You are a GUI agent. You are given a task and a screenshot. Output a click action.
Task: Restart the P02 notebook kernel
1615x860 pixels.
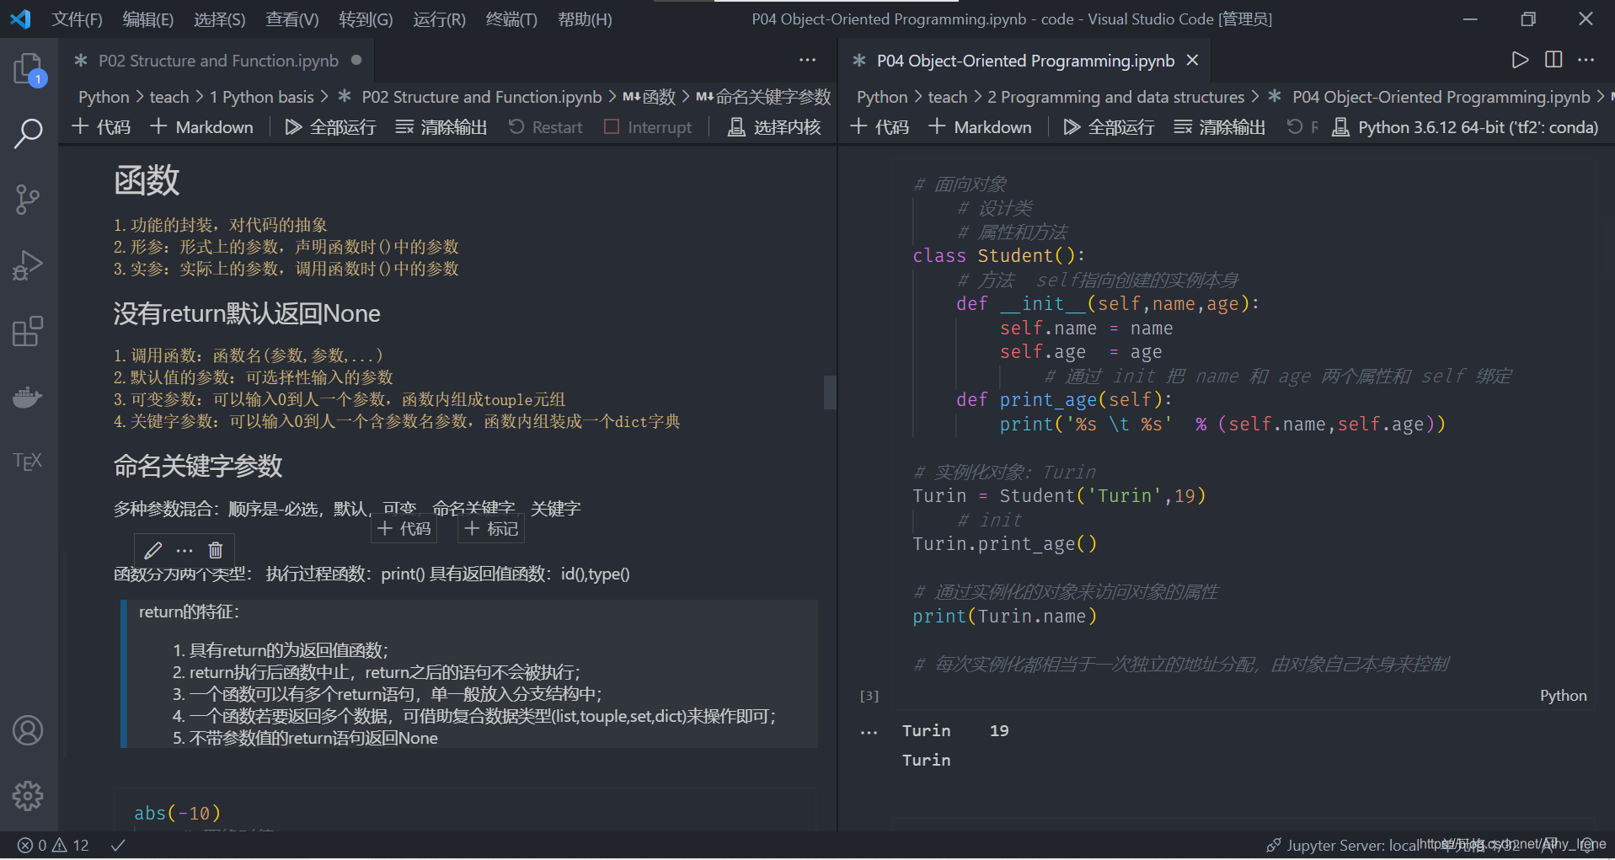[x=545, y=127]
